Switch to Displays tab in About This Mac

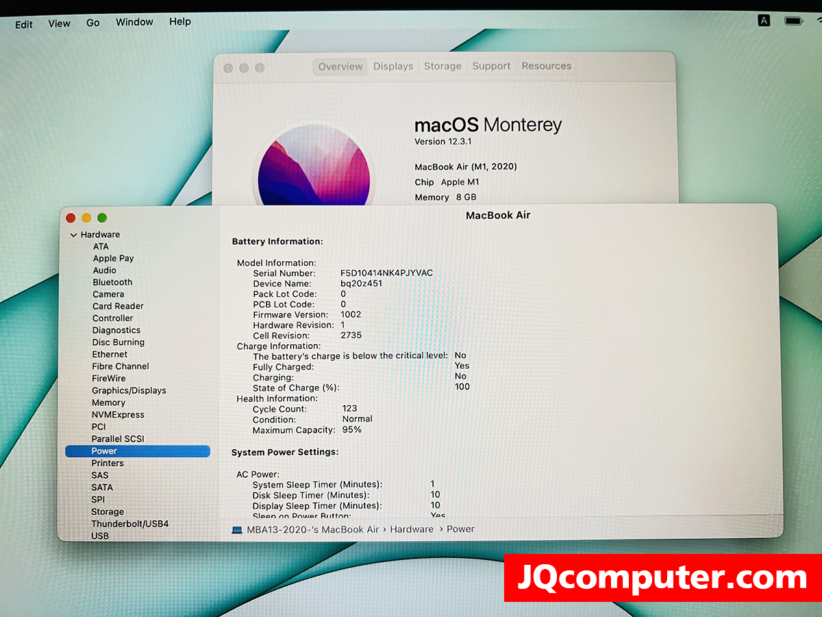[393, 66]
